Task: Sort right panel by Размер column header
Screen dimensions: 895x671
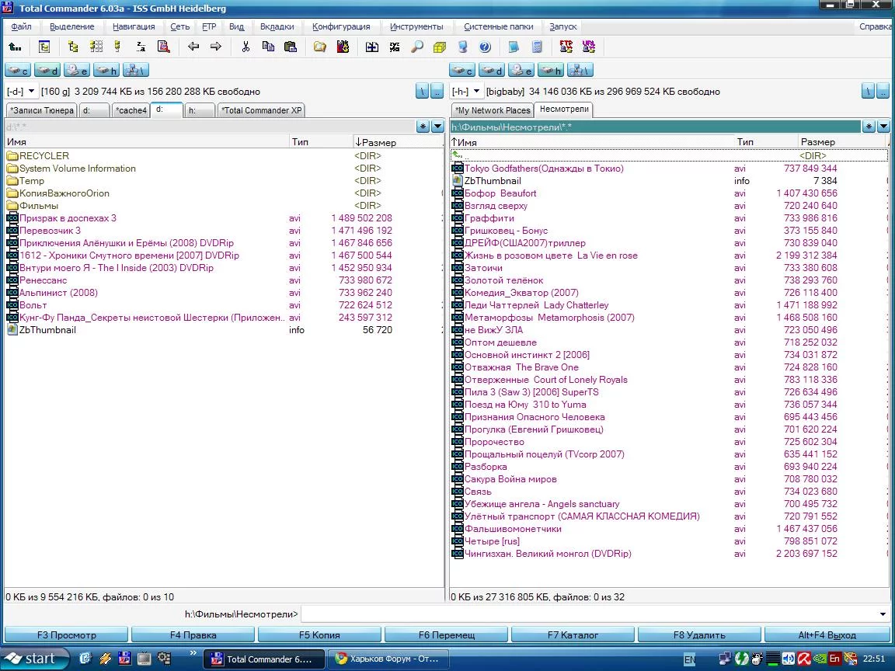Action: coord(818,142)
